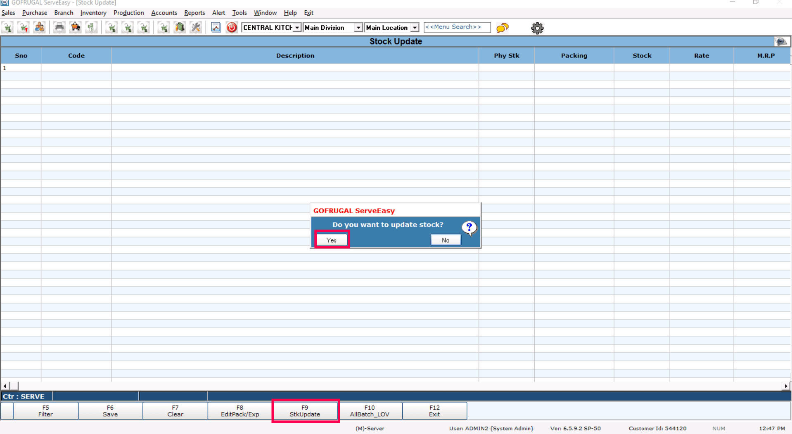Image resolution: width=792 pixels, height=434 pixels.
Task: Click the customers people icon
Action: coord(40,28)
